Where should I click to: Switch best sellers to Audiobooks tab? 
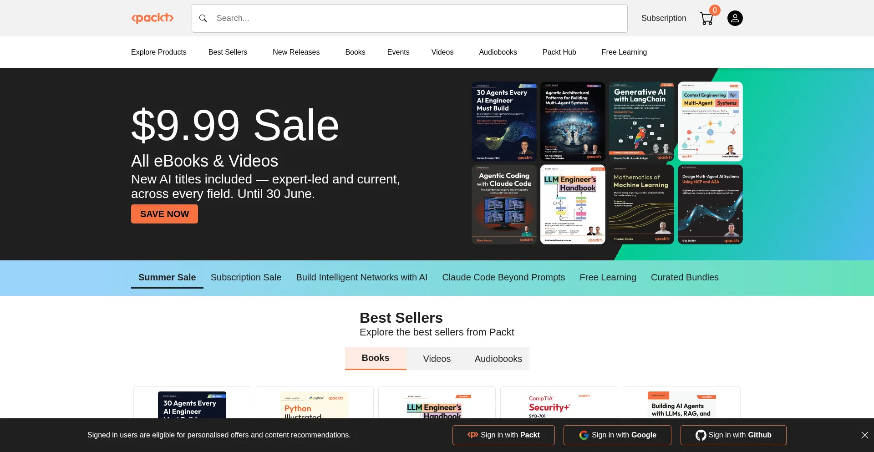click(498, 359)
